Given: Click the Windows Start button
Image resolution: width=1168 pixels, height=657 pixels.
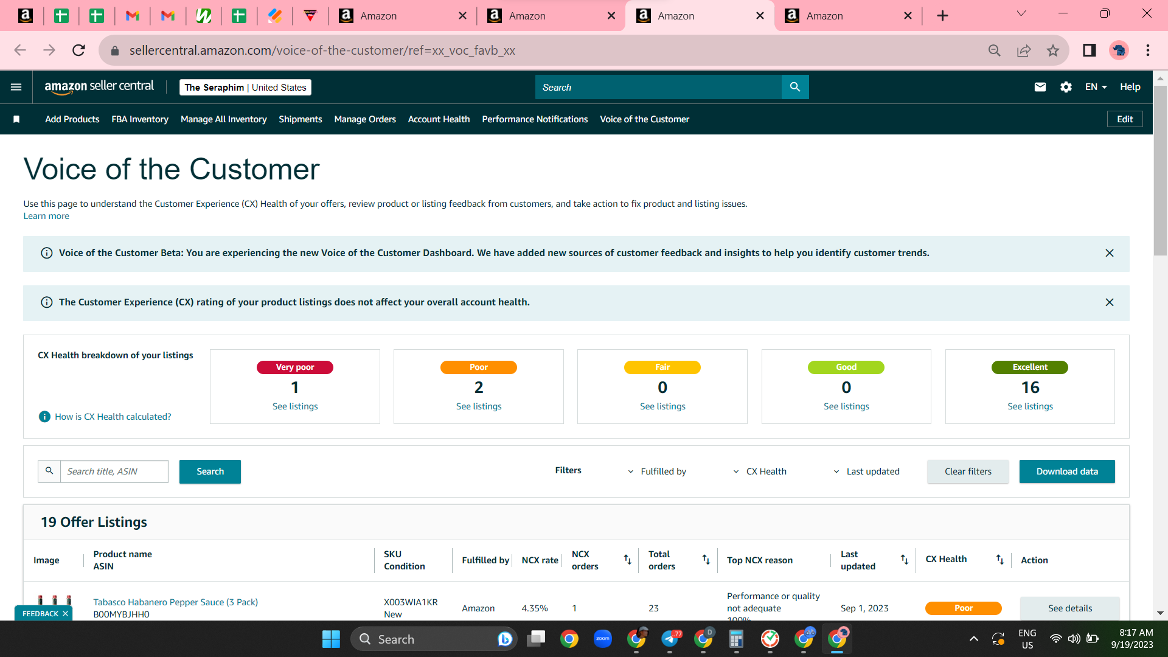Looking at the screenshot, I should pyautogui.click(x=331, y=639).
